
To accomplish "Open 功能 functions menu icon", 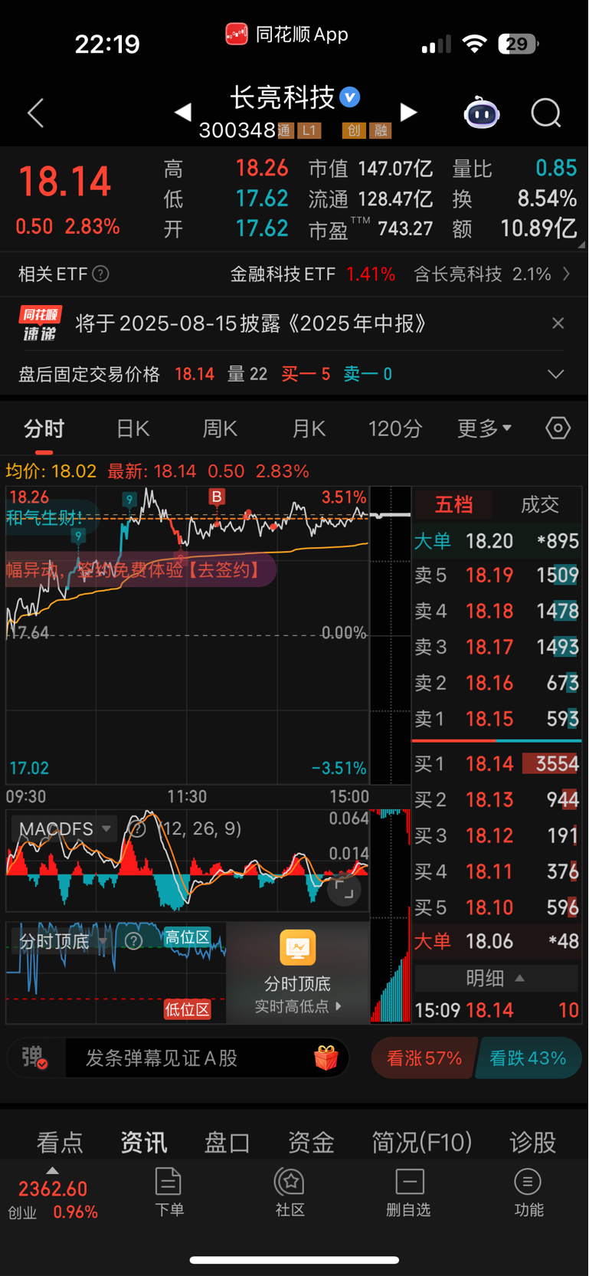I will [x=528, y=1192].
